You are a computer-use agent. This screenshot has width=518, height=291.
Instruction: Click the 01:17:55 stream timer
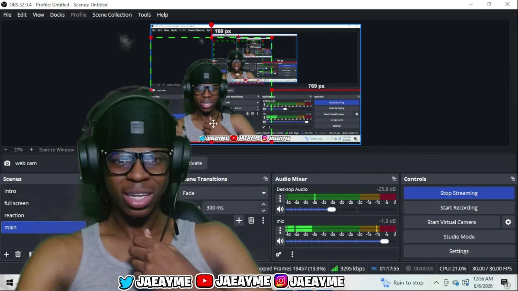point(389,268)
